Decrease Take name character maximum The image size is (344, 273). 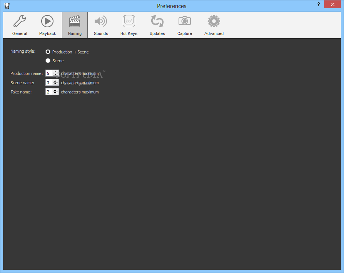pos(55,93)
